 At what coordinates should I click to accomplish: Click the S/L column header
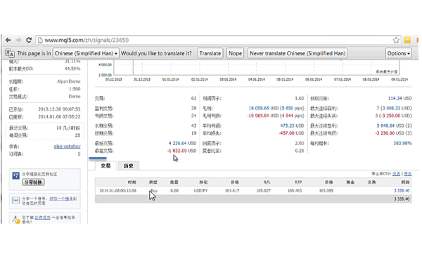point(267,182)
